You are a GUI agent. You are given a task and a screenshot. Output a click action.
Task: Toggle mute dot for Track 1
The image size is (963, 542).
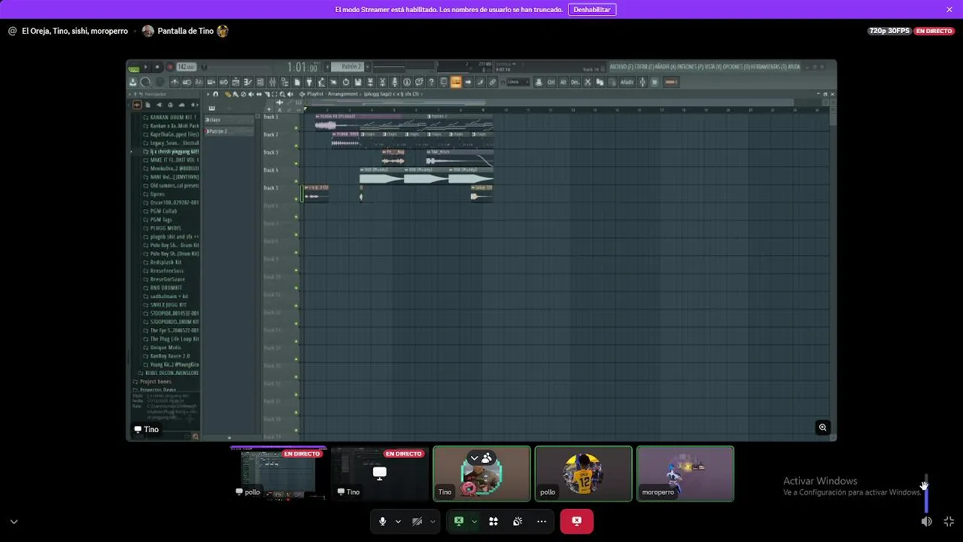tap(296, 127)
